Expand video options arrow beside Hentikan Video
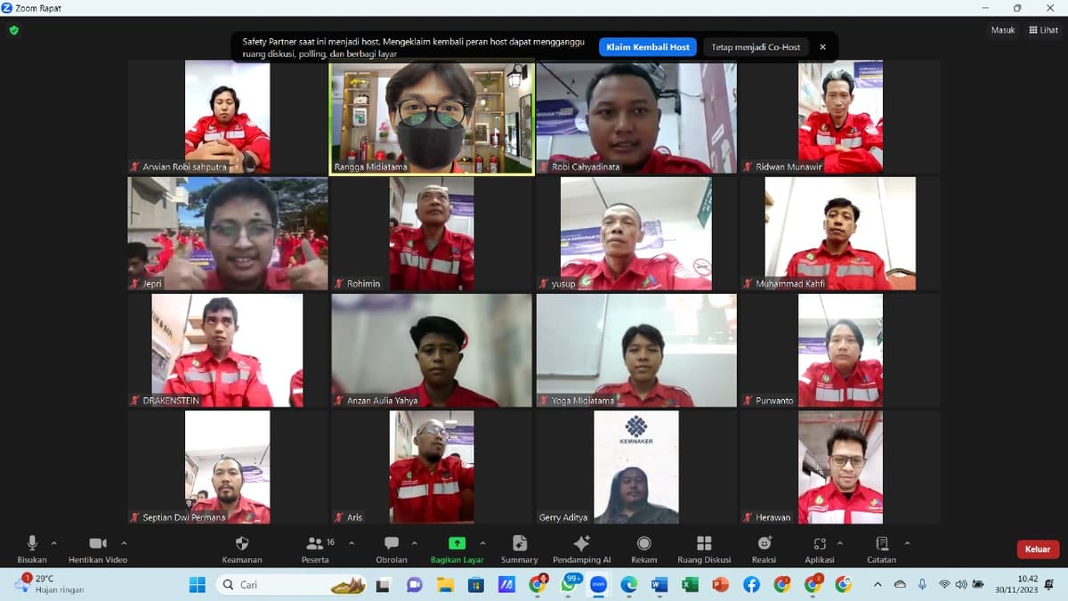This screenshot has width=1068, height=601. (124, 543)
